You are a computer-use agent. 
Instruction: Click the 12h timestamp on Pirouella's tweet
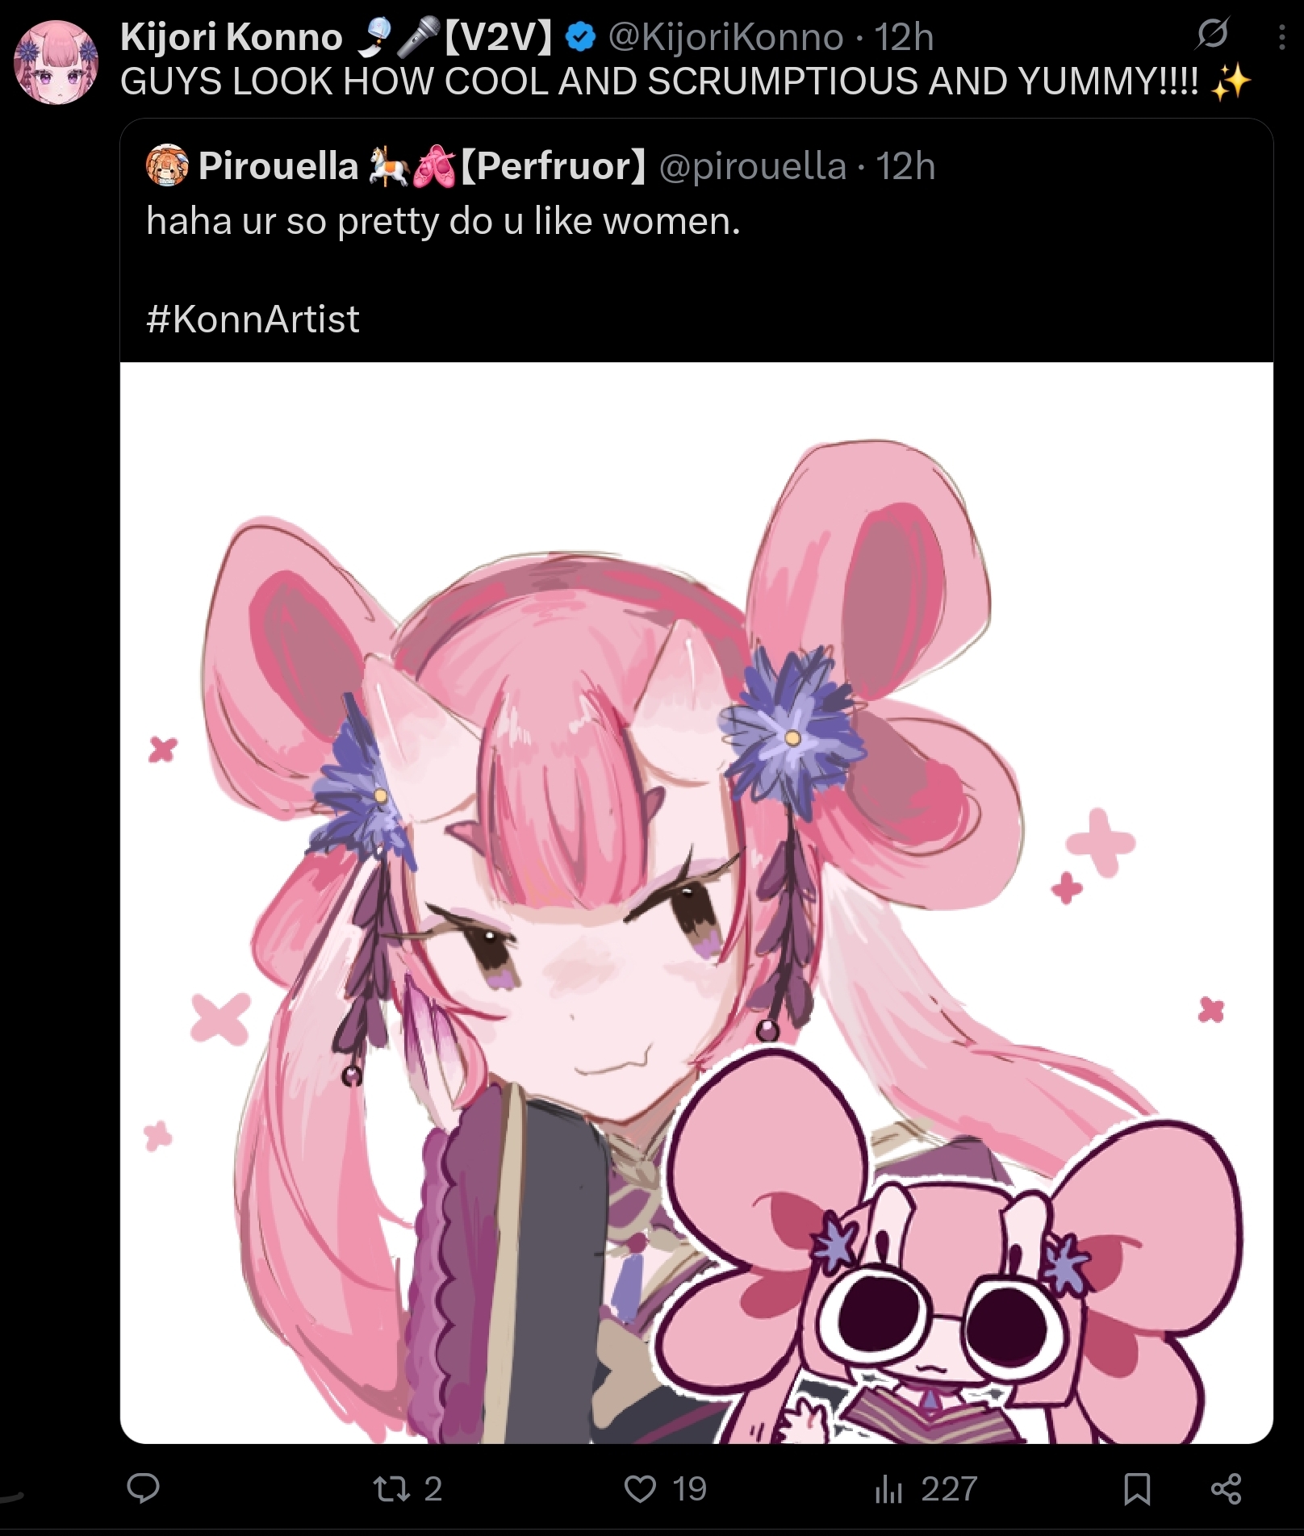[x=905, y=166]
